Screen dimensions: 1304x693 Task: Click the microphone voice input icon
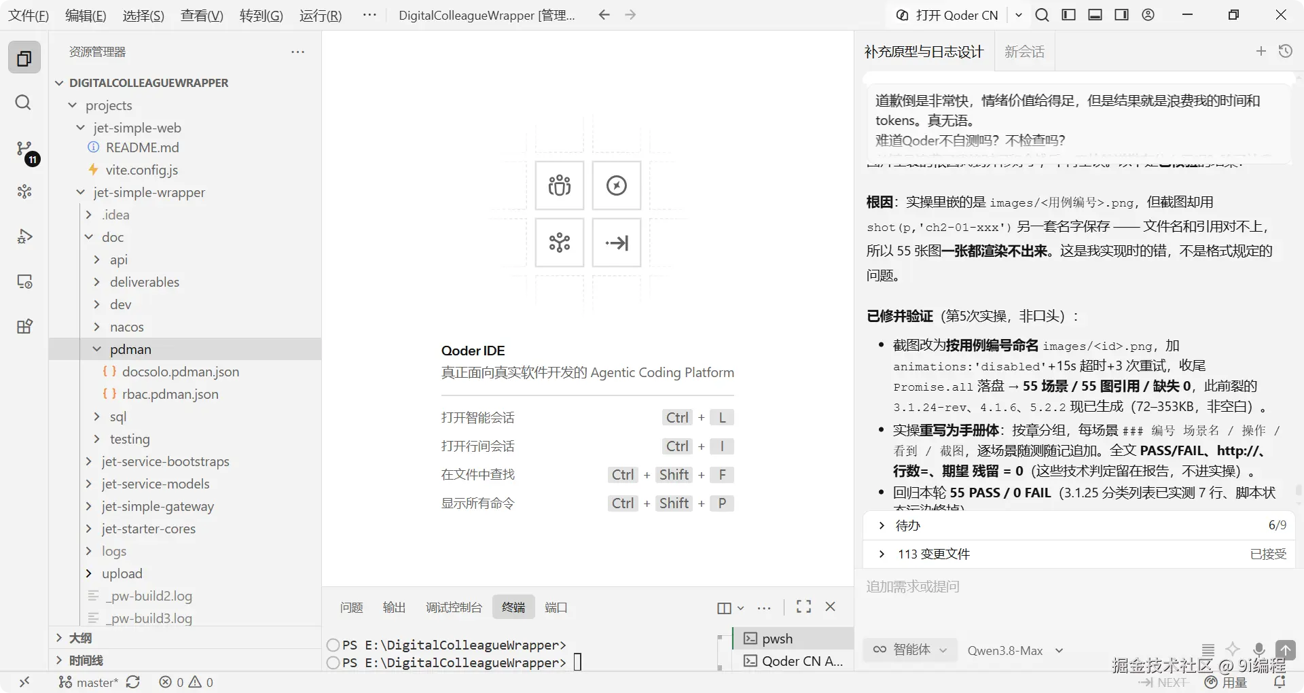pos(1259,650)
